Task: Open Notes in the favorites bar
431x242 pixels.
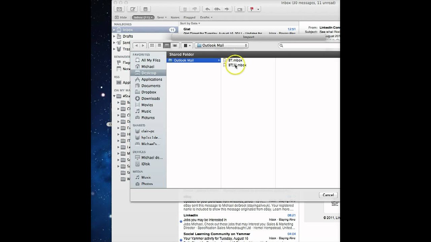Action: (x=175, y=17)
